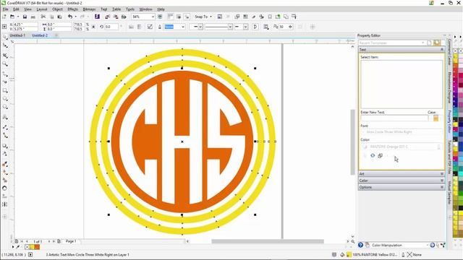Click the Cut scissors icon
Viewport: 463px width, 260px height.
click(x=43, y=17)
